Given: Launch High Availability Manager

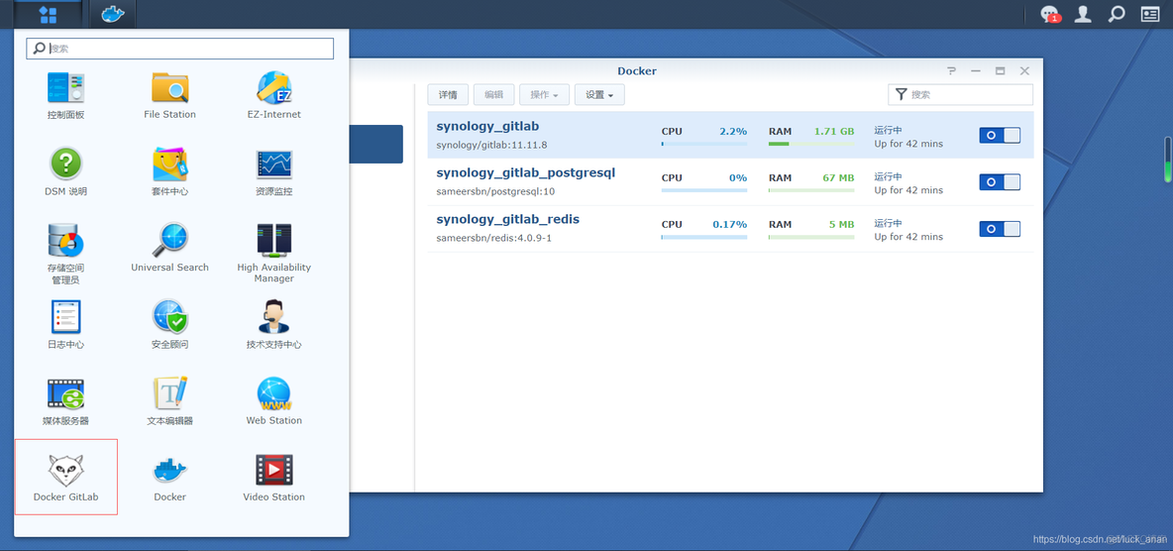Looking at the screenshot, I should [273, 247].
